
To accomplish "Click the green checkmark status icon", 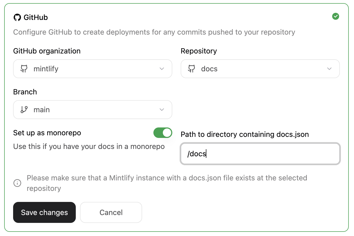I will click(336, 16).
